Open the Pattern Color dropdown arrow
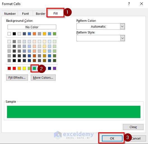The width and height of the screenshot is (148, 144). pos(122,27)
